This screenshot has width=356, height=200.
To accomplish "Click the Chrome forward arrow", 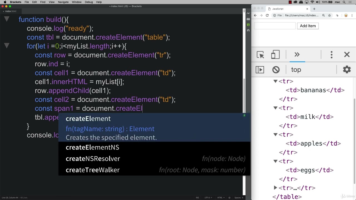I will tap(261, 16).
